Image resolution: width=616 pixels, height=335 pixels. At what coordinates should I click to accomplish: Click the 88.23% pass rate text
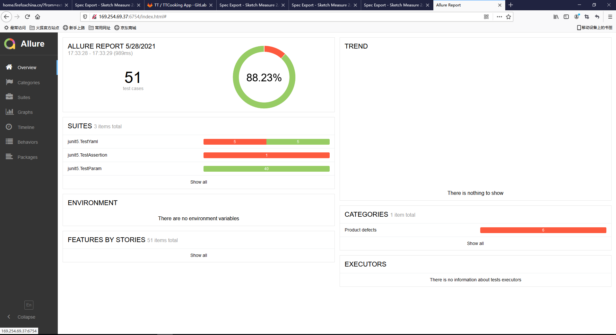[x=264, y=77]
